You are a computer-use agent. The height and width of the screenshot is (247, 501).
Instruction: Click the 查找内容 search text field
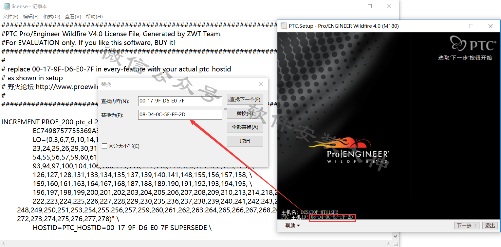point(180,101)
